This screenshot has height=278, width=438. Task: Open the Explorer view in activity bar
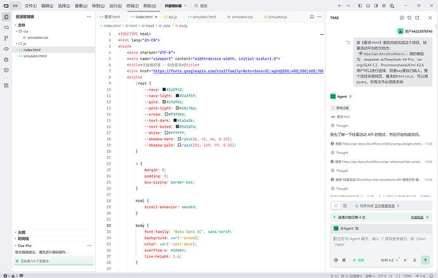pos(6,17)
